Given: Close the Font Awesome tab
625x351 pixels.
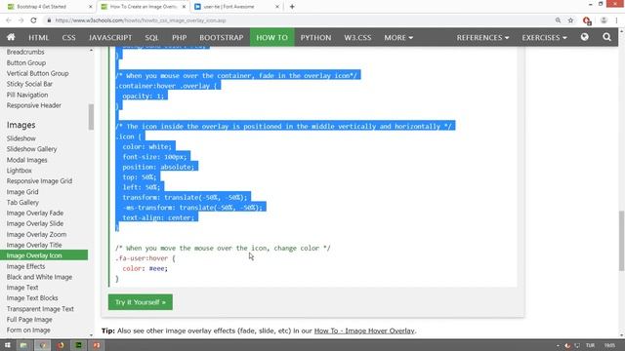Looking at the screenshot, I should (x=277, y=7).
